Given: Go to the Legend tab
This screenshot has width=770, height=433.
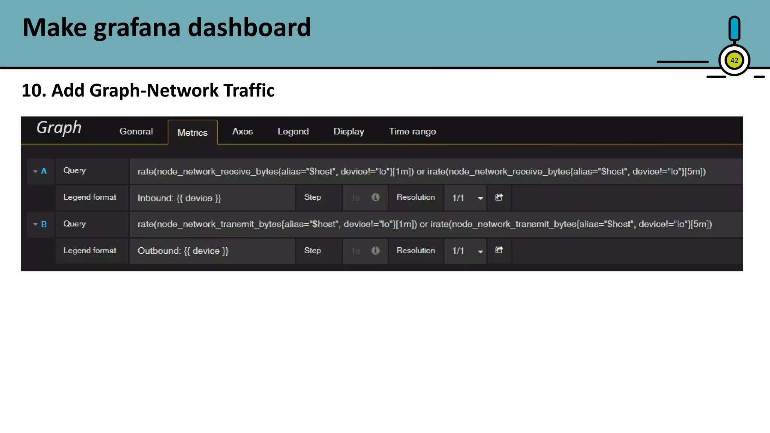Looking at the screenshot, I should click(x=293, y=132).
